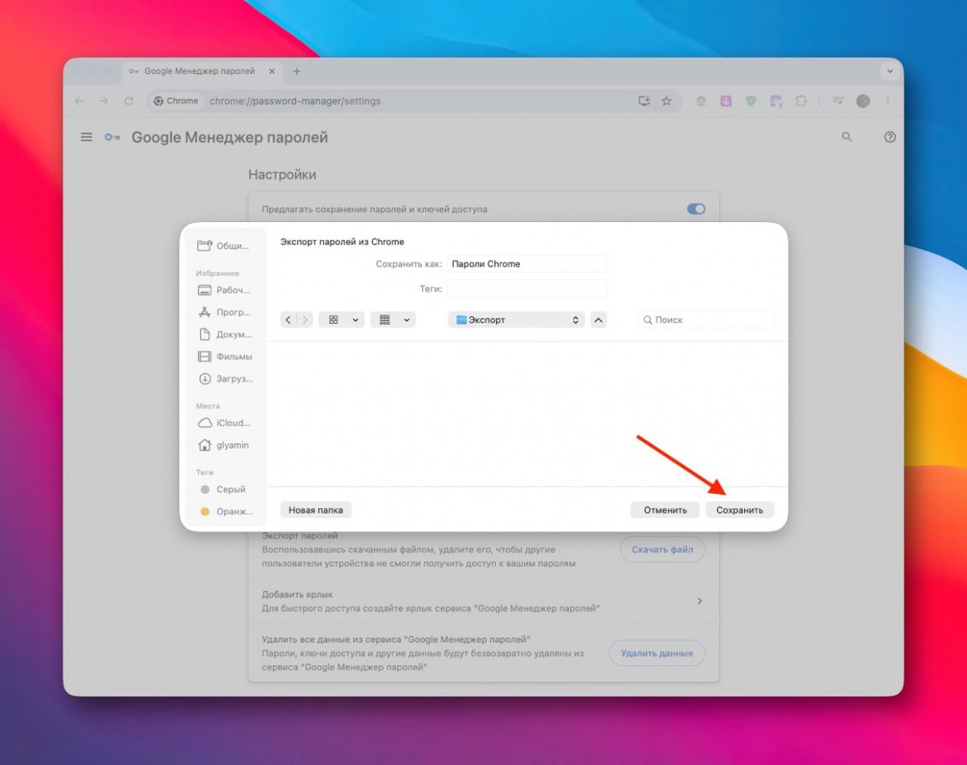
Task: Click the orange round extension icon
Action: [x=701, y=101]
